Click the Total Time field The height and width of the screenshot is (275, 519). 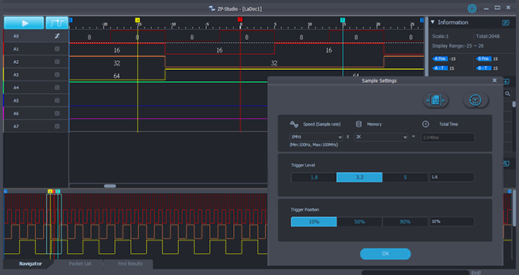(x=448, y=137)
